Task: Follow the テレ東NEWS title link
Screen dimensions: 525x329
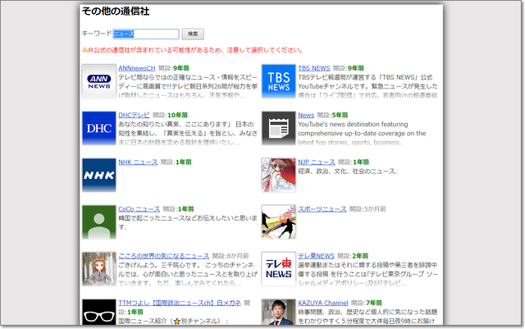Action: click(316, 256)
